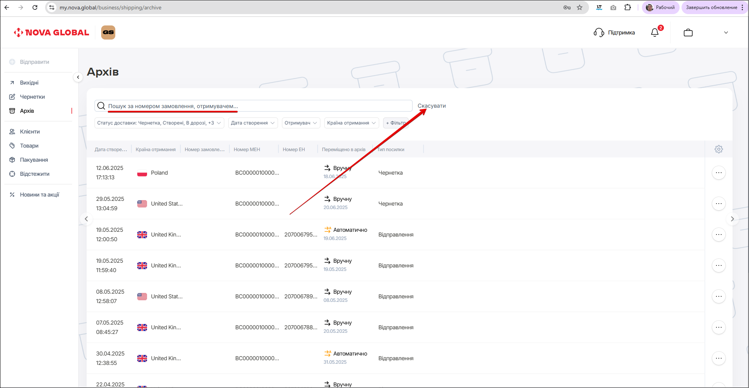Viewport: 749px width, 388px height.
Task: Click the NOVA GLOBAL logo
Action: point(51,32)
